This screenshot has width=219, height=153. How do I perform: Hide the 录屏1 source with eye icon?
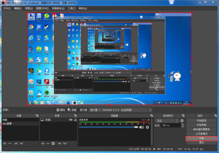(71, 119)
